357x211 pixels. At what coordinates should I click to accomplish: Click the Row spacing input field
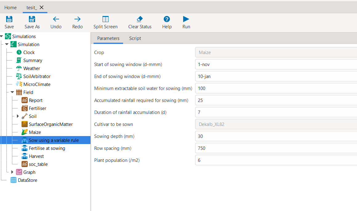276,148
